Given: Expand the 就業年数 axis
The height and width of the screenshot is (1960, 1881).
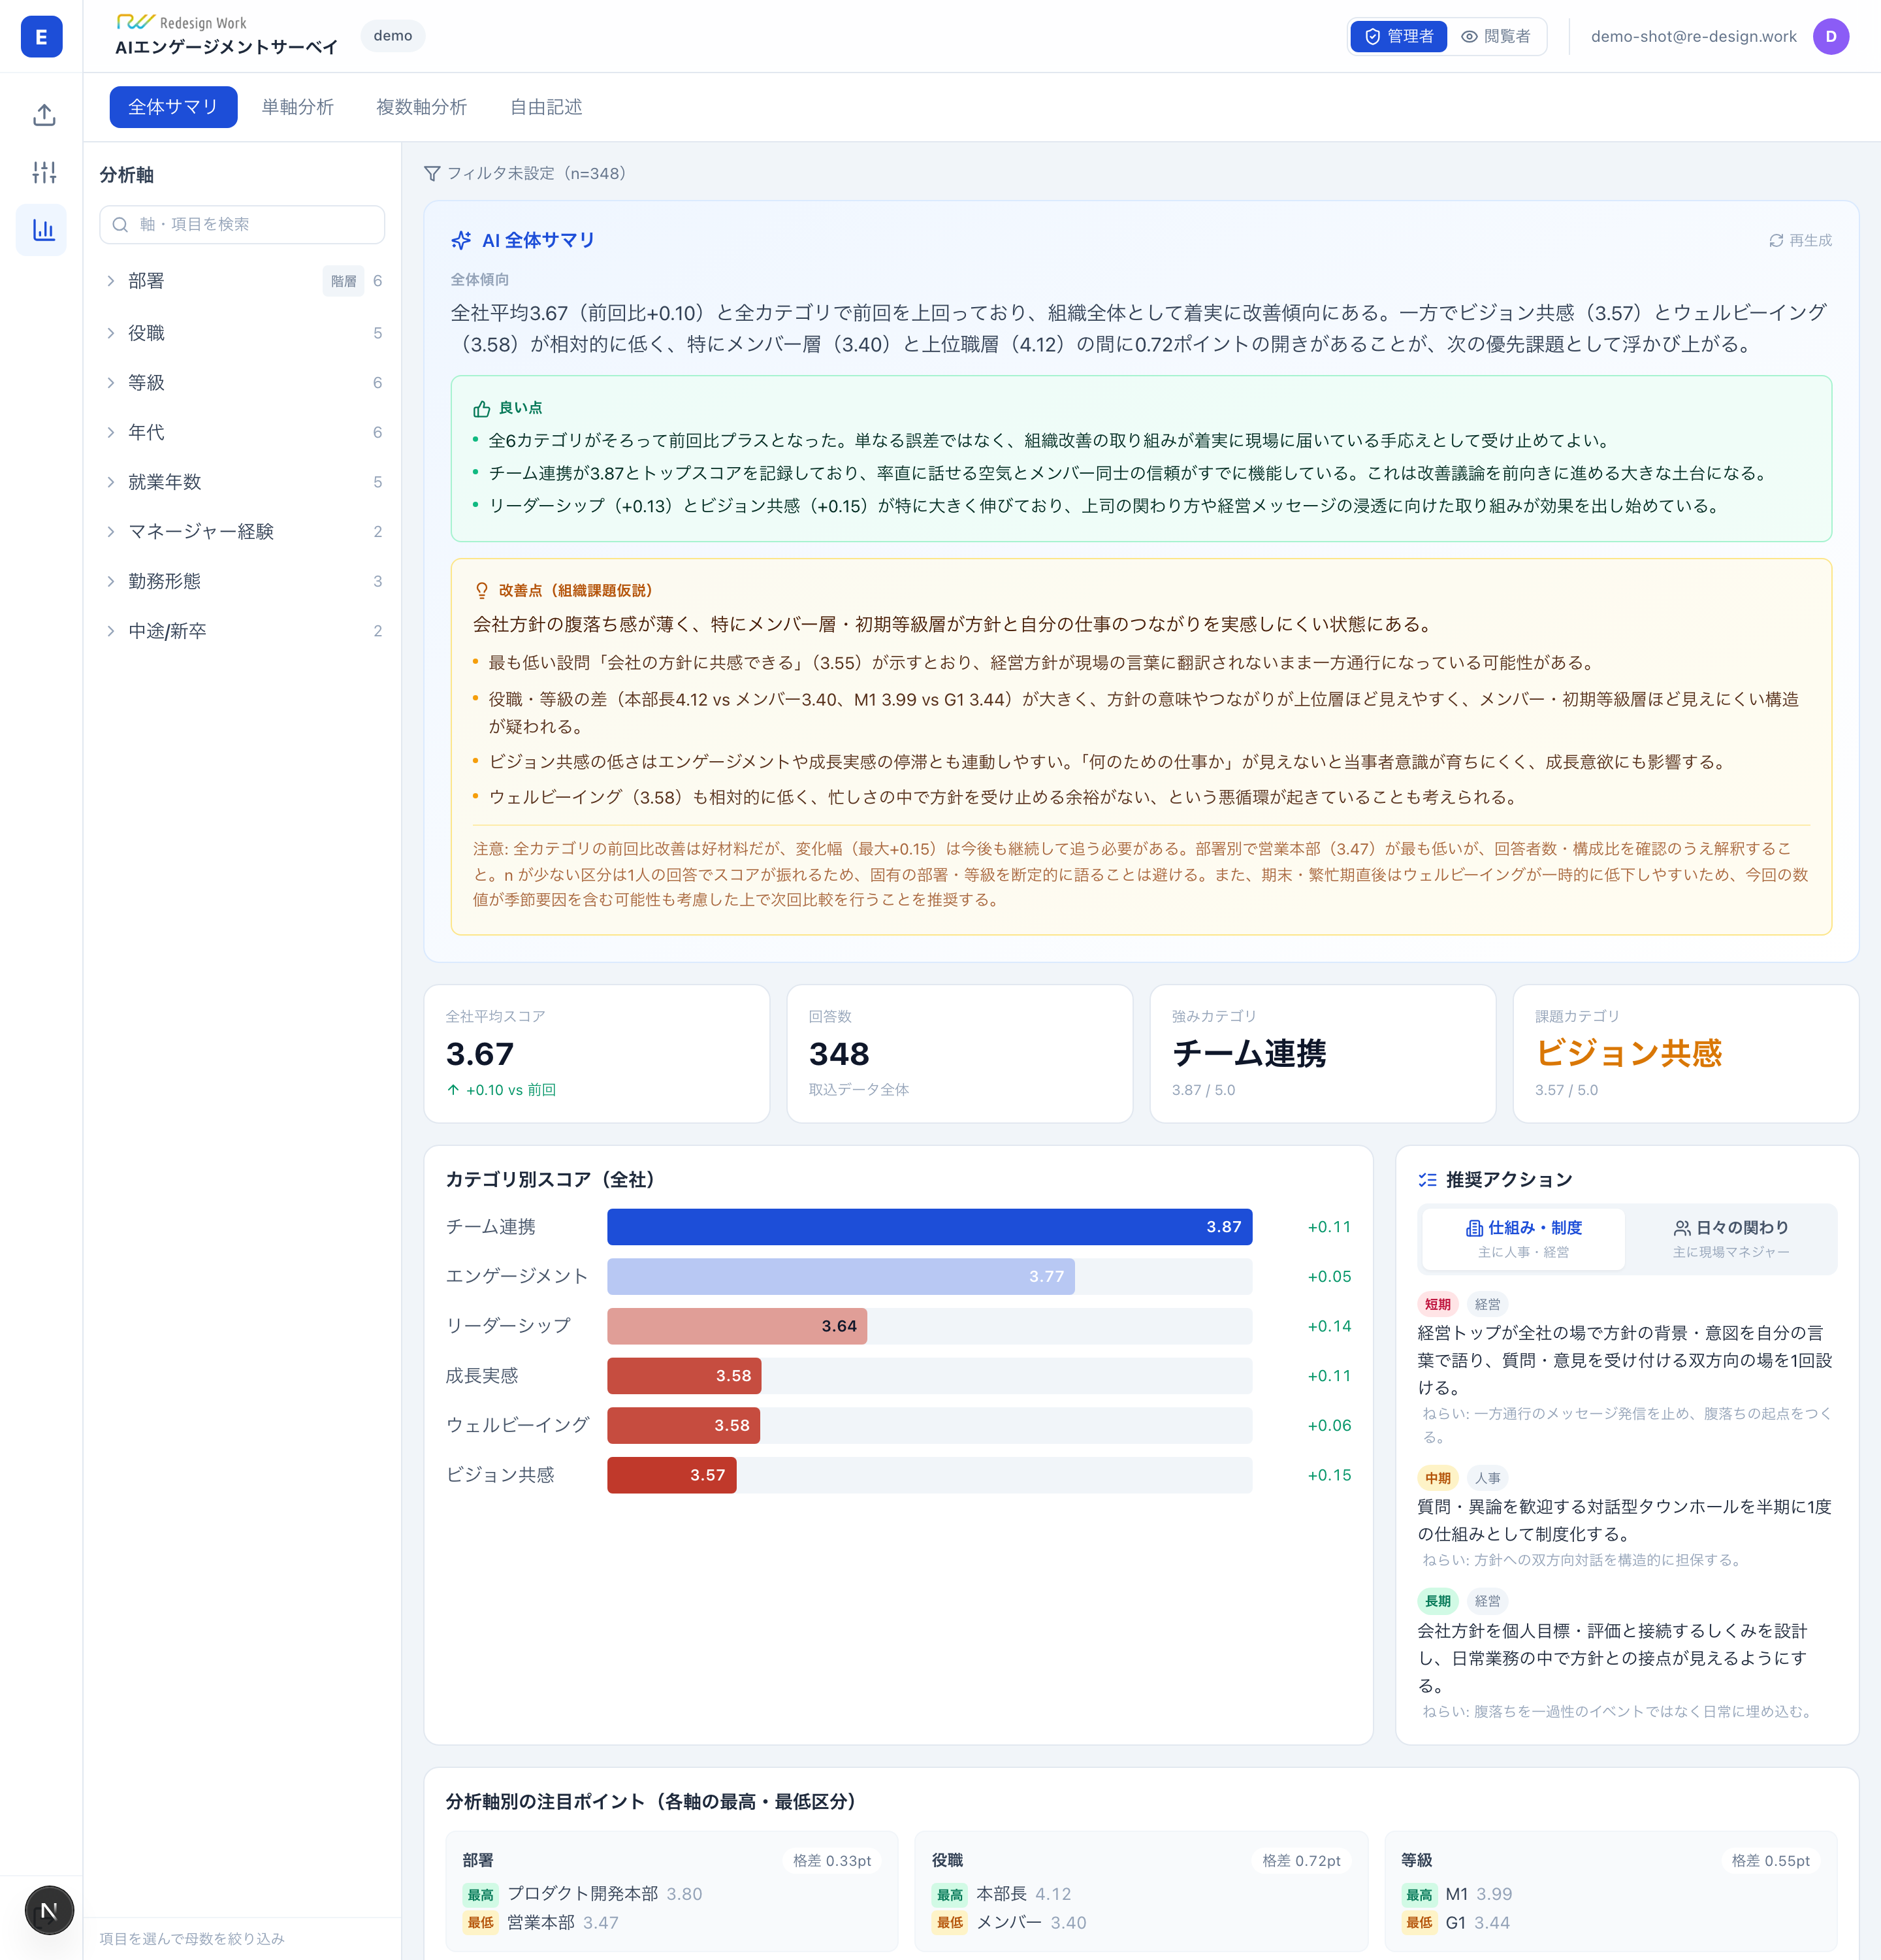Looking at the screenshot, I should point(243,482).
